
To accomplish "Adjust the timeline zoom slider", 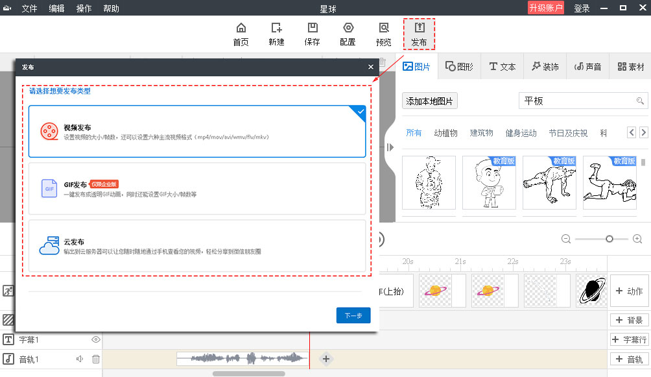I will (x=608, y=239).
